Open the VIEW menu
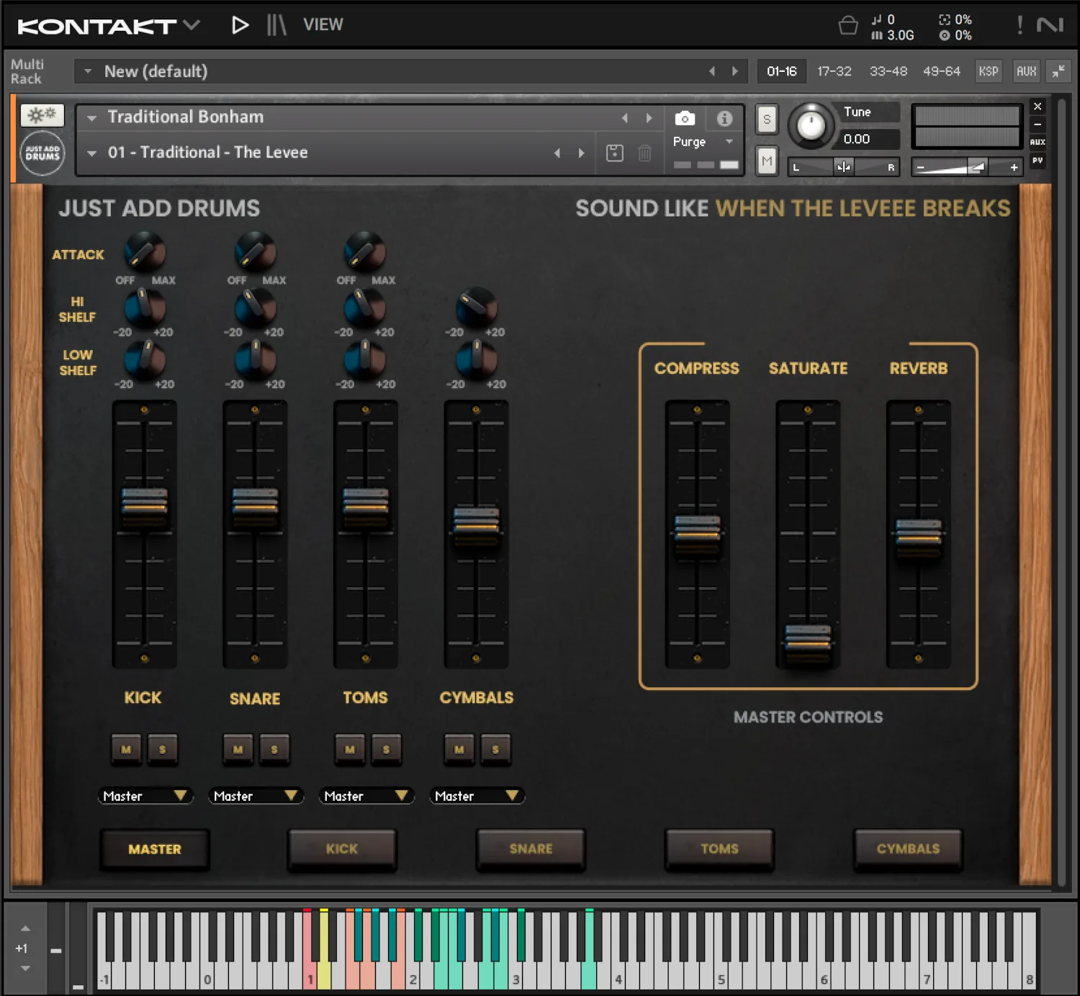 pos(322,24)
